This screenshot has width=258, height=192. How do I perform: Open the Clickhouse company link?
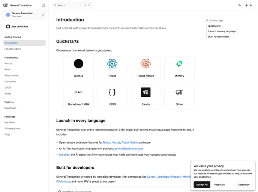click(63, 181)
